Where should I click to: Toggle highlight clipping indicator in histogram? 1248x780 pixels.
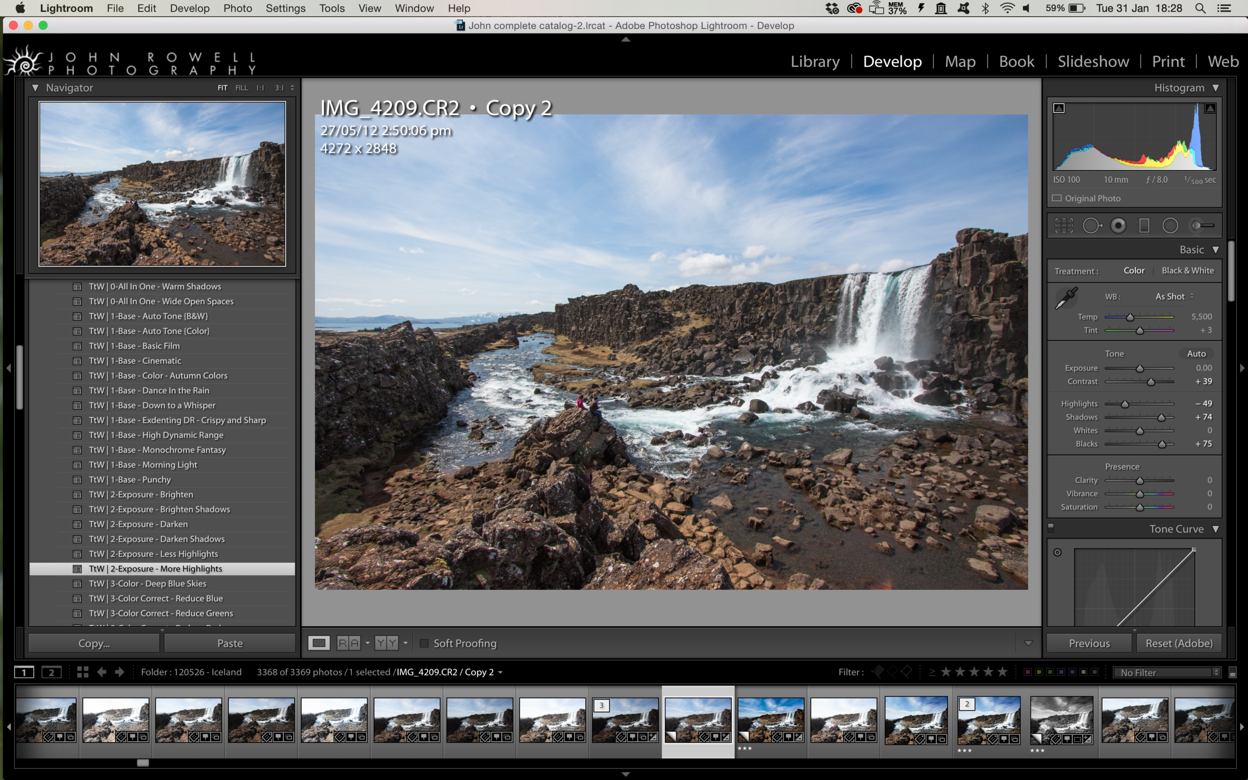1210,108
